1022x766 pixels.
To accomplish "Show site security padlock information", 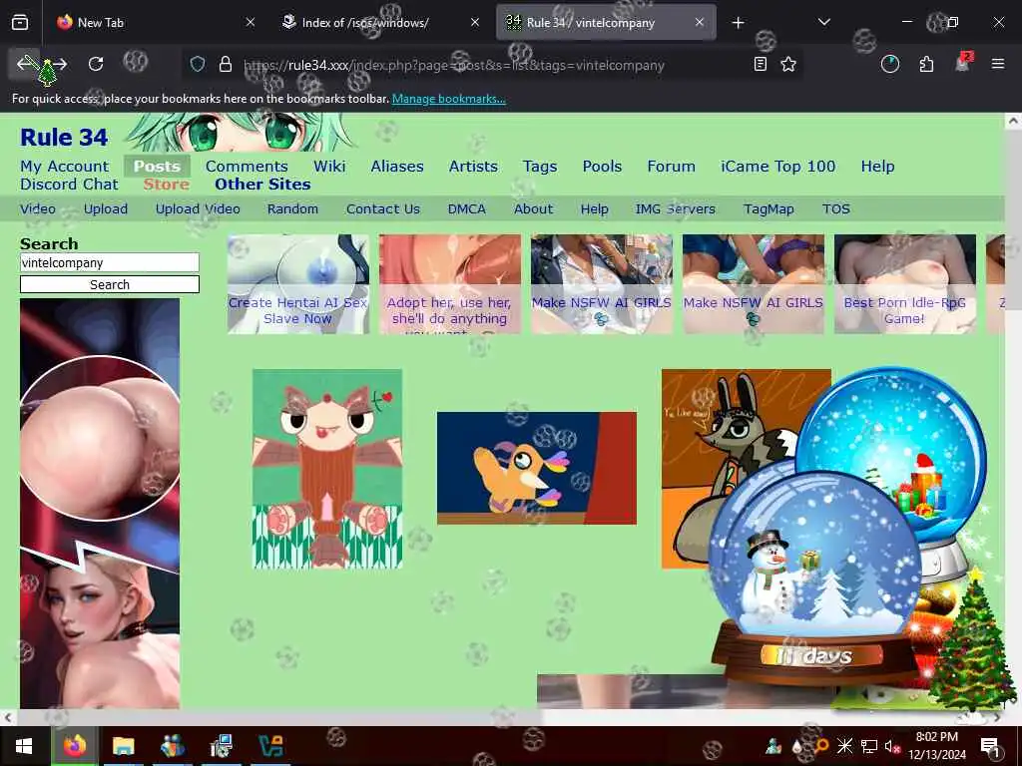I will click(x=226, y=64).
